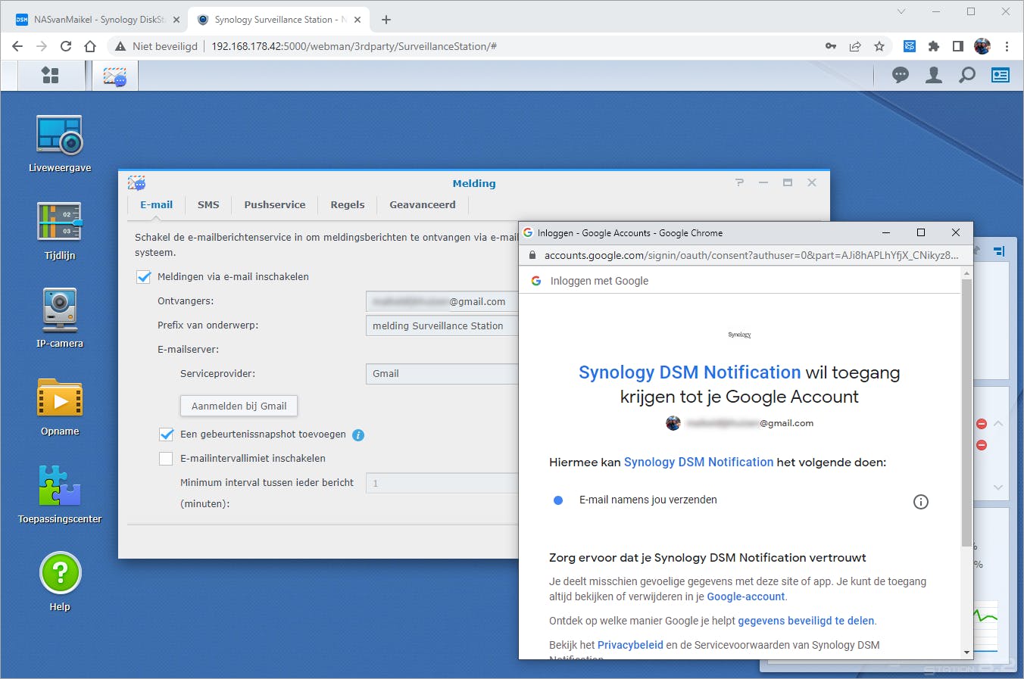
Task: Open the Liveweergave desktop icon
Action: 60,145
